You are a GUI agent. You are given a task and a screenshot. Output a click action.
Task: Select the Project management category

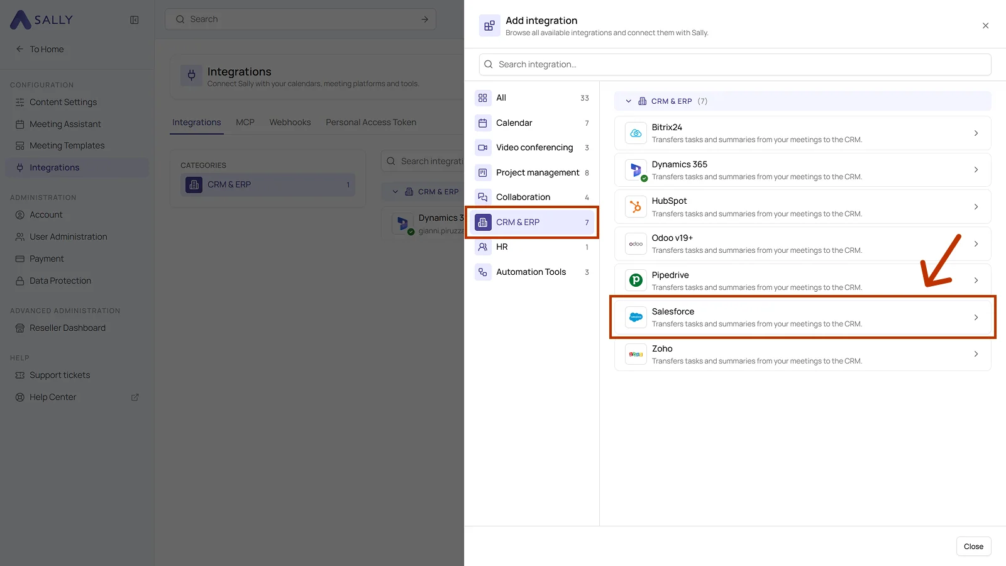[x=532, y=172]
